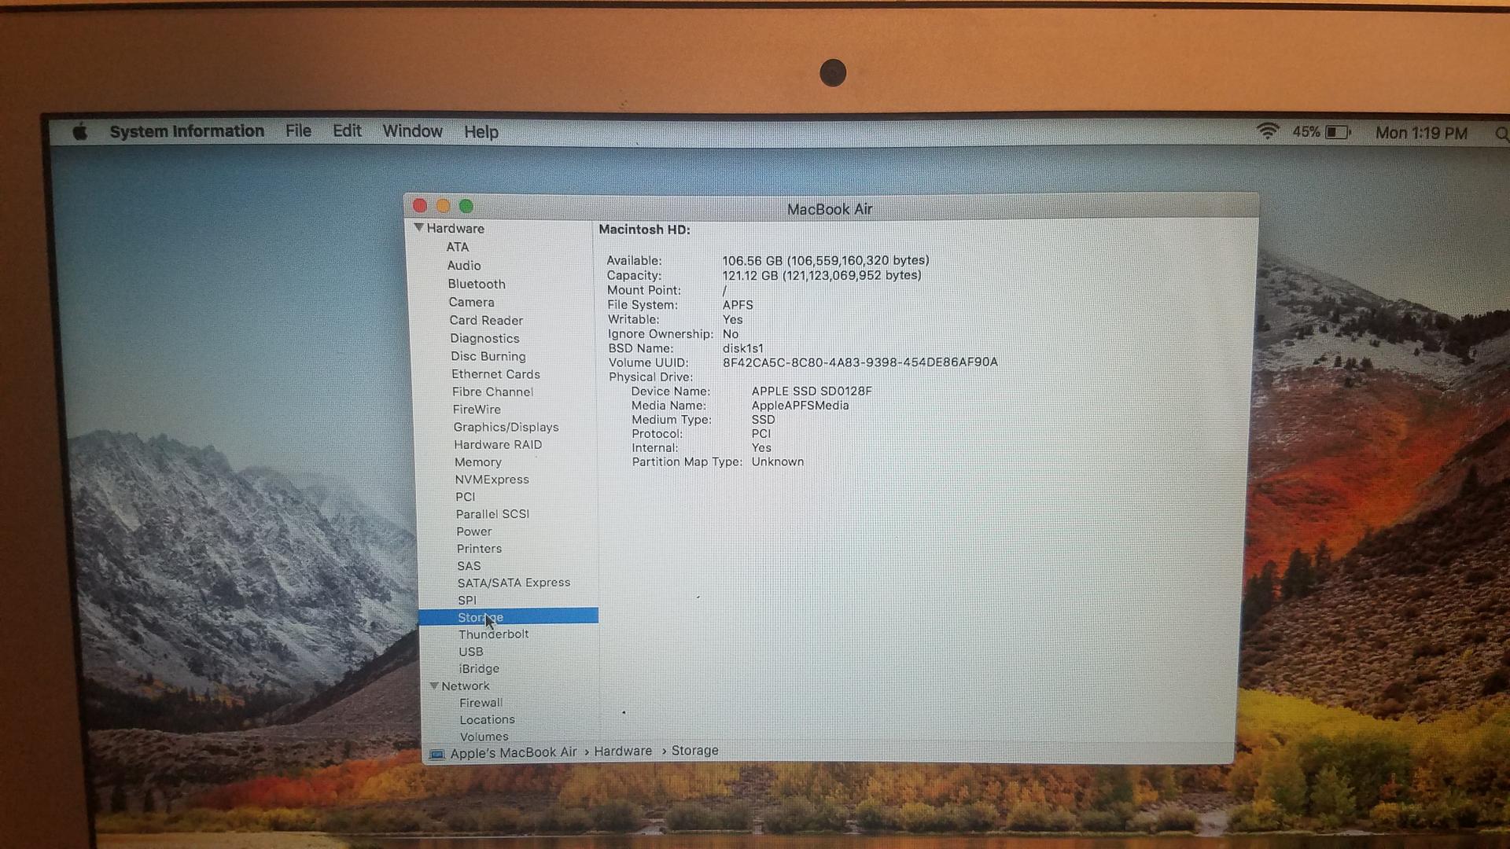Click the battery status icon
1510x849 pixels.
click(1338, 132)
